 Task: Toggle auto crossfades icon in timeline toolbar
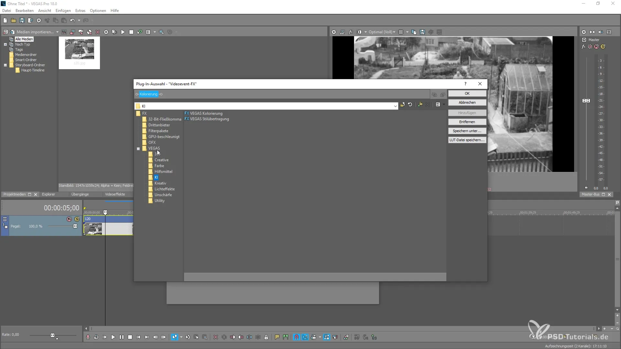pyautogui.click(x=305, y=337)
